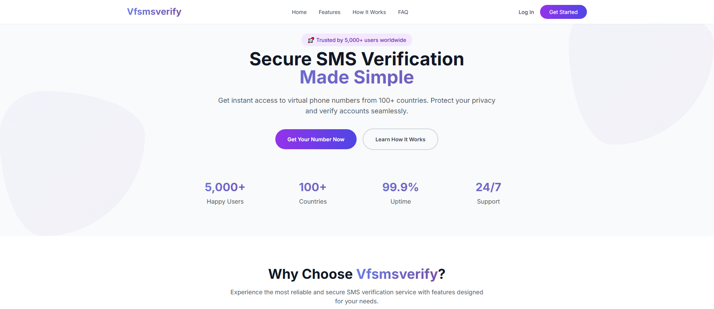Click the rocket icon in trust badge
The height and width of the screenshot is (309, 714).
(x=311, y=40)
